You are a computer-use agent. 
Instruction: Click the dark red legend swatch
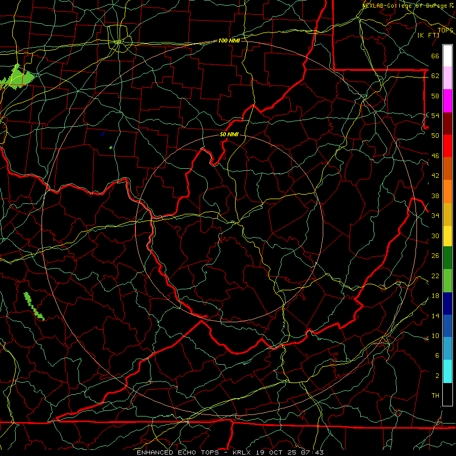[x=447, y=124]
